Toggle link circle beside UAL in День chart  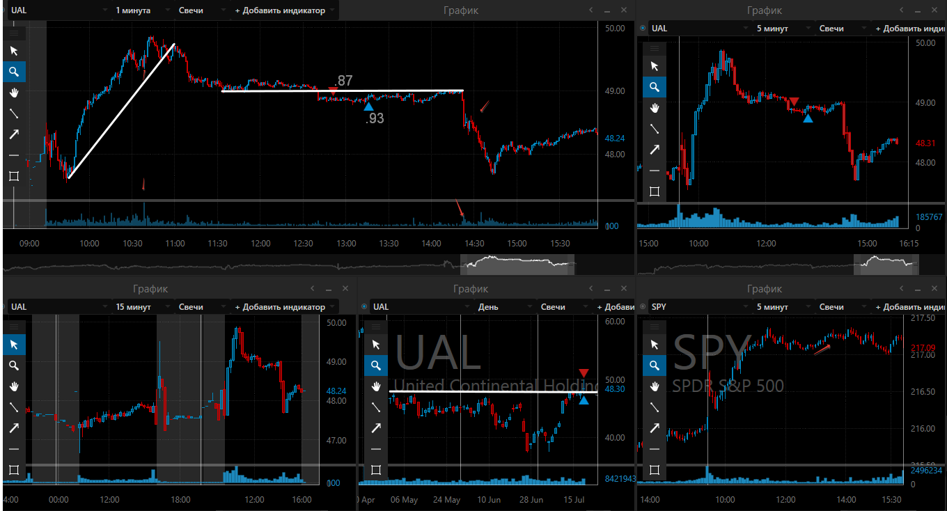coord(363,307)
